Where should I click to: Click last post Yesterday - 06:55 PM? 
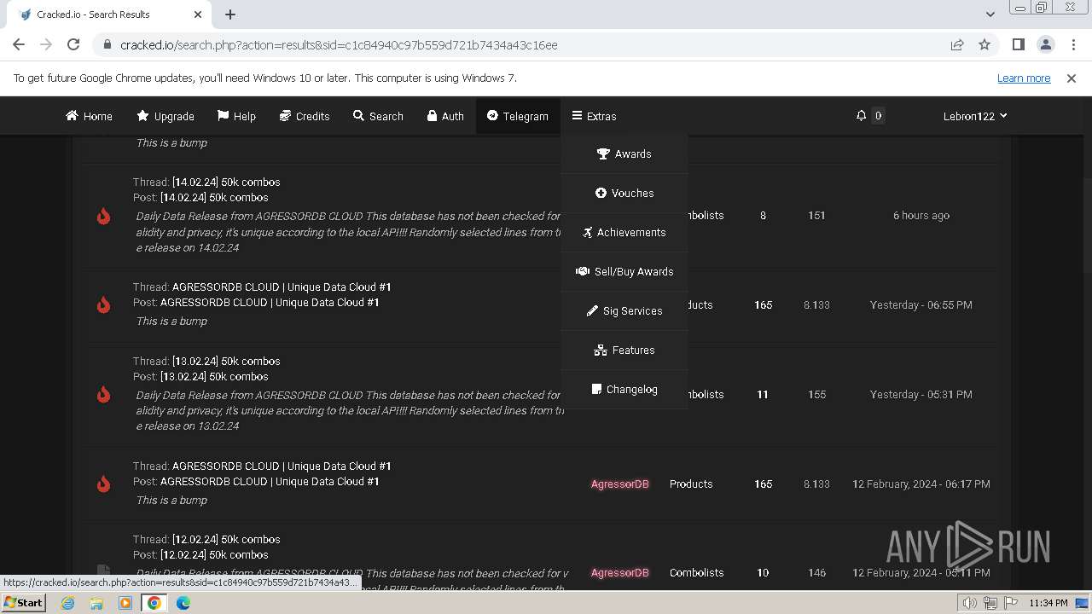pyautogui.click(x=921, y=304)
